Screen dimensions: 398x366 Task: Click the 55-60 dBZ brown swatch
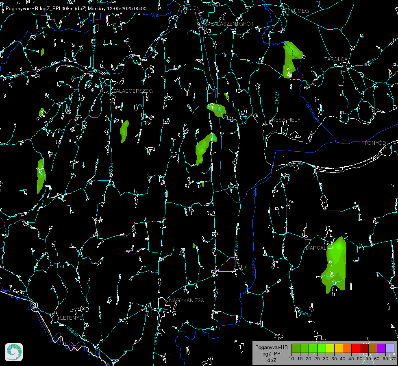coord(373,348)
